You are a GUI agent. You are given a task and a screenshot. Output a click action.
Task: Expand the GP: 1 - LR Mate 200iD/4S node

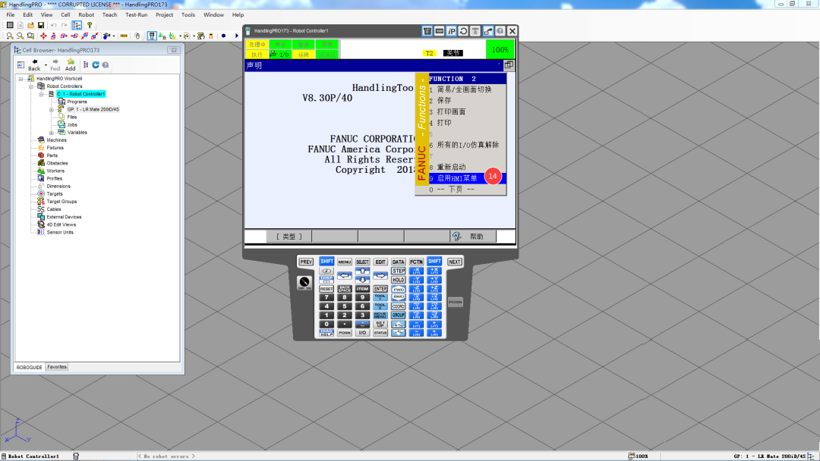tap(52, 109)
